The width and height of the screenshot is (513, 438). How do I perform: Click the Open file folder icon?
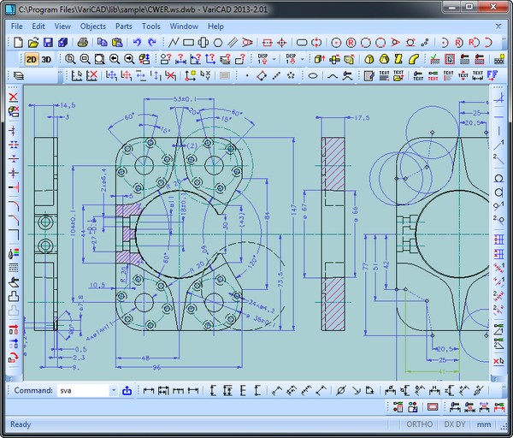coord(32,42)
